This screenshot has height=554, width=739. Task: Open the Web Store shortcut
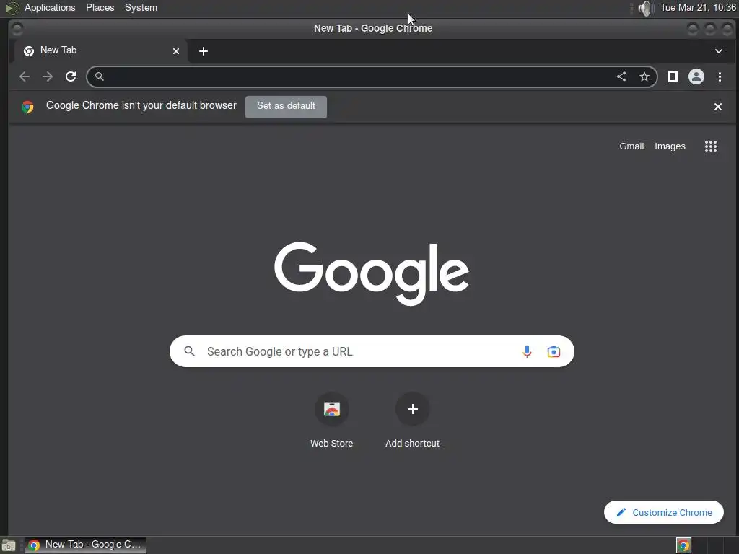332,421
